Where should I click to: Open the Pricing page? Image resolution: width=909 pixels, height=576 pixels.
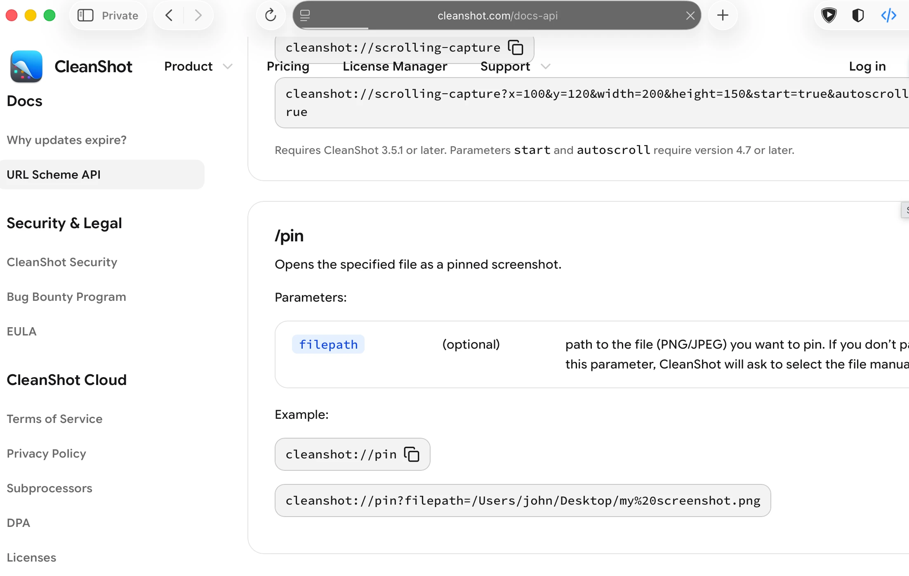[288, 66]
